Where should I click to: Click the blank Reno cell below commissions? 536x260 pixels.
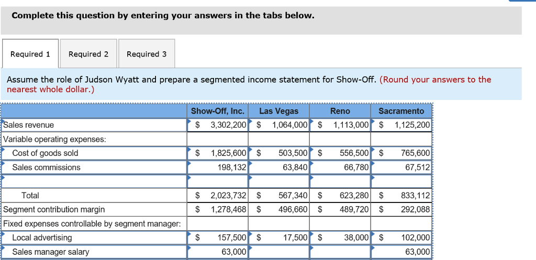coord(340,182)
